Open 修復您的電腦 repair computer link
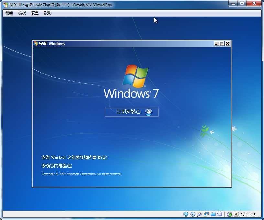264x220 pixels. (57, 166)
